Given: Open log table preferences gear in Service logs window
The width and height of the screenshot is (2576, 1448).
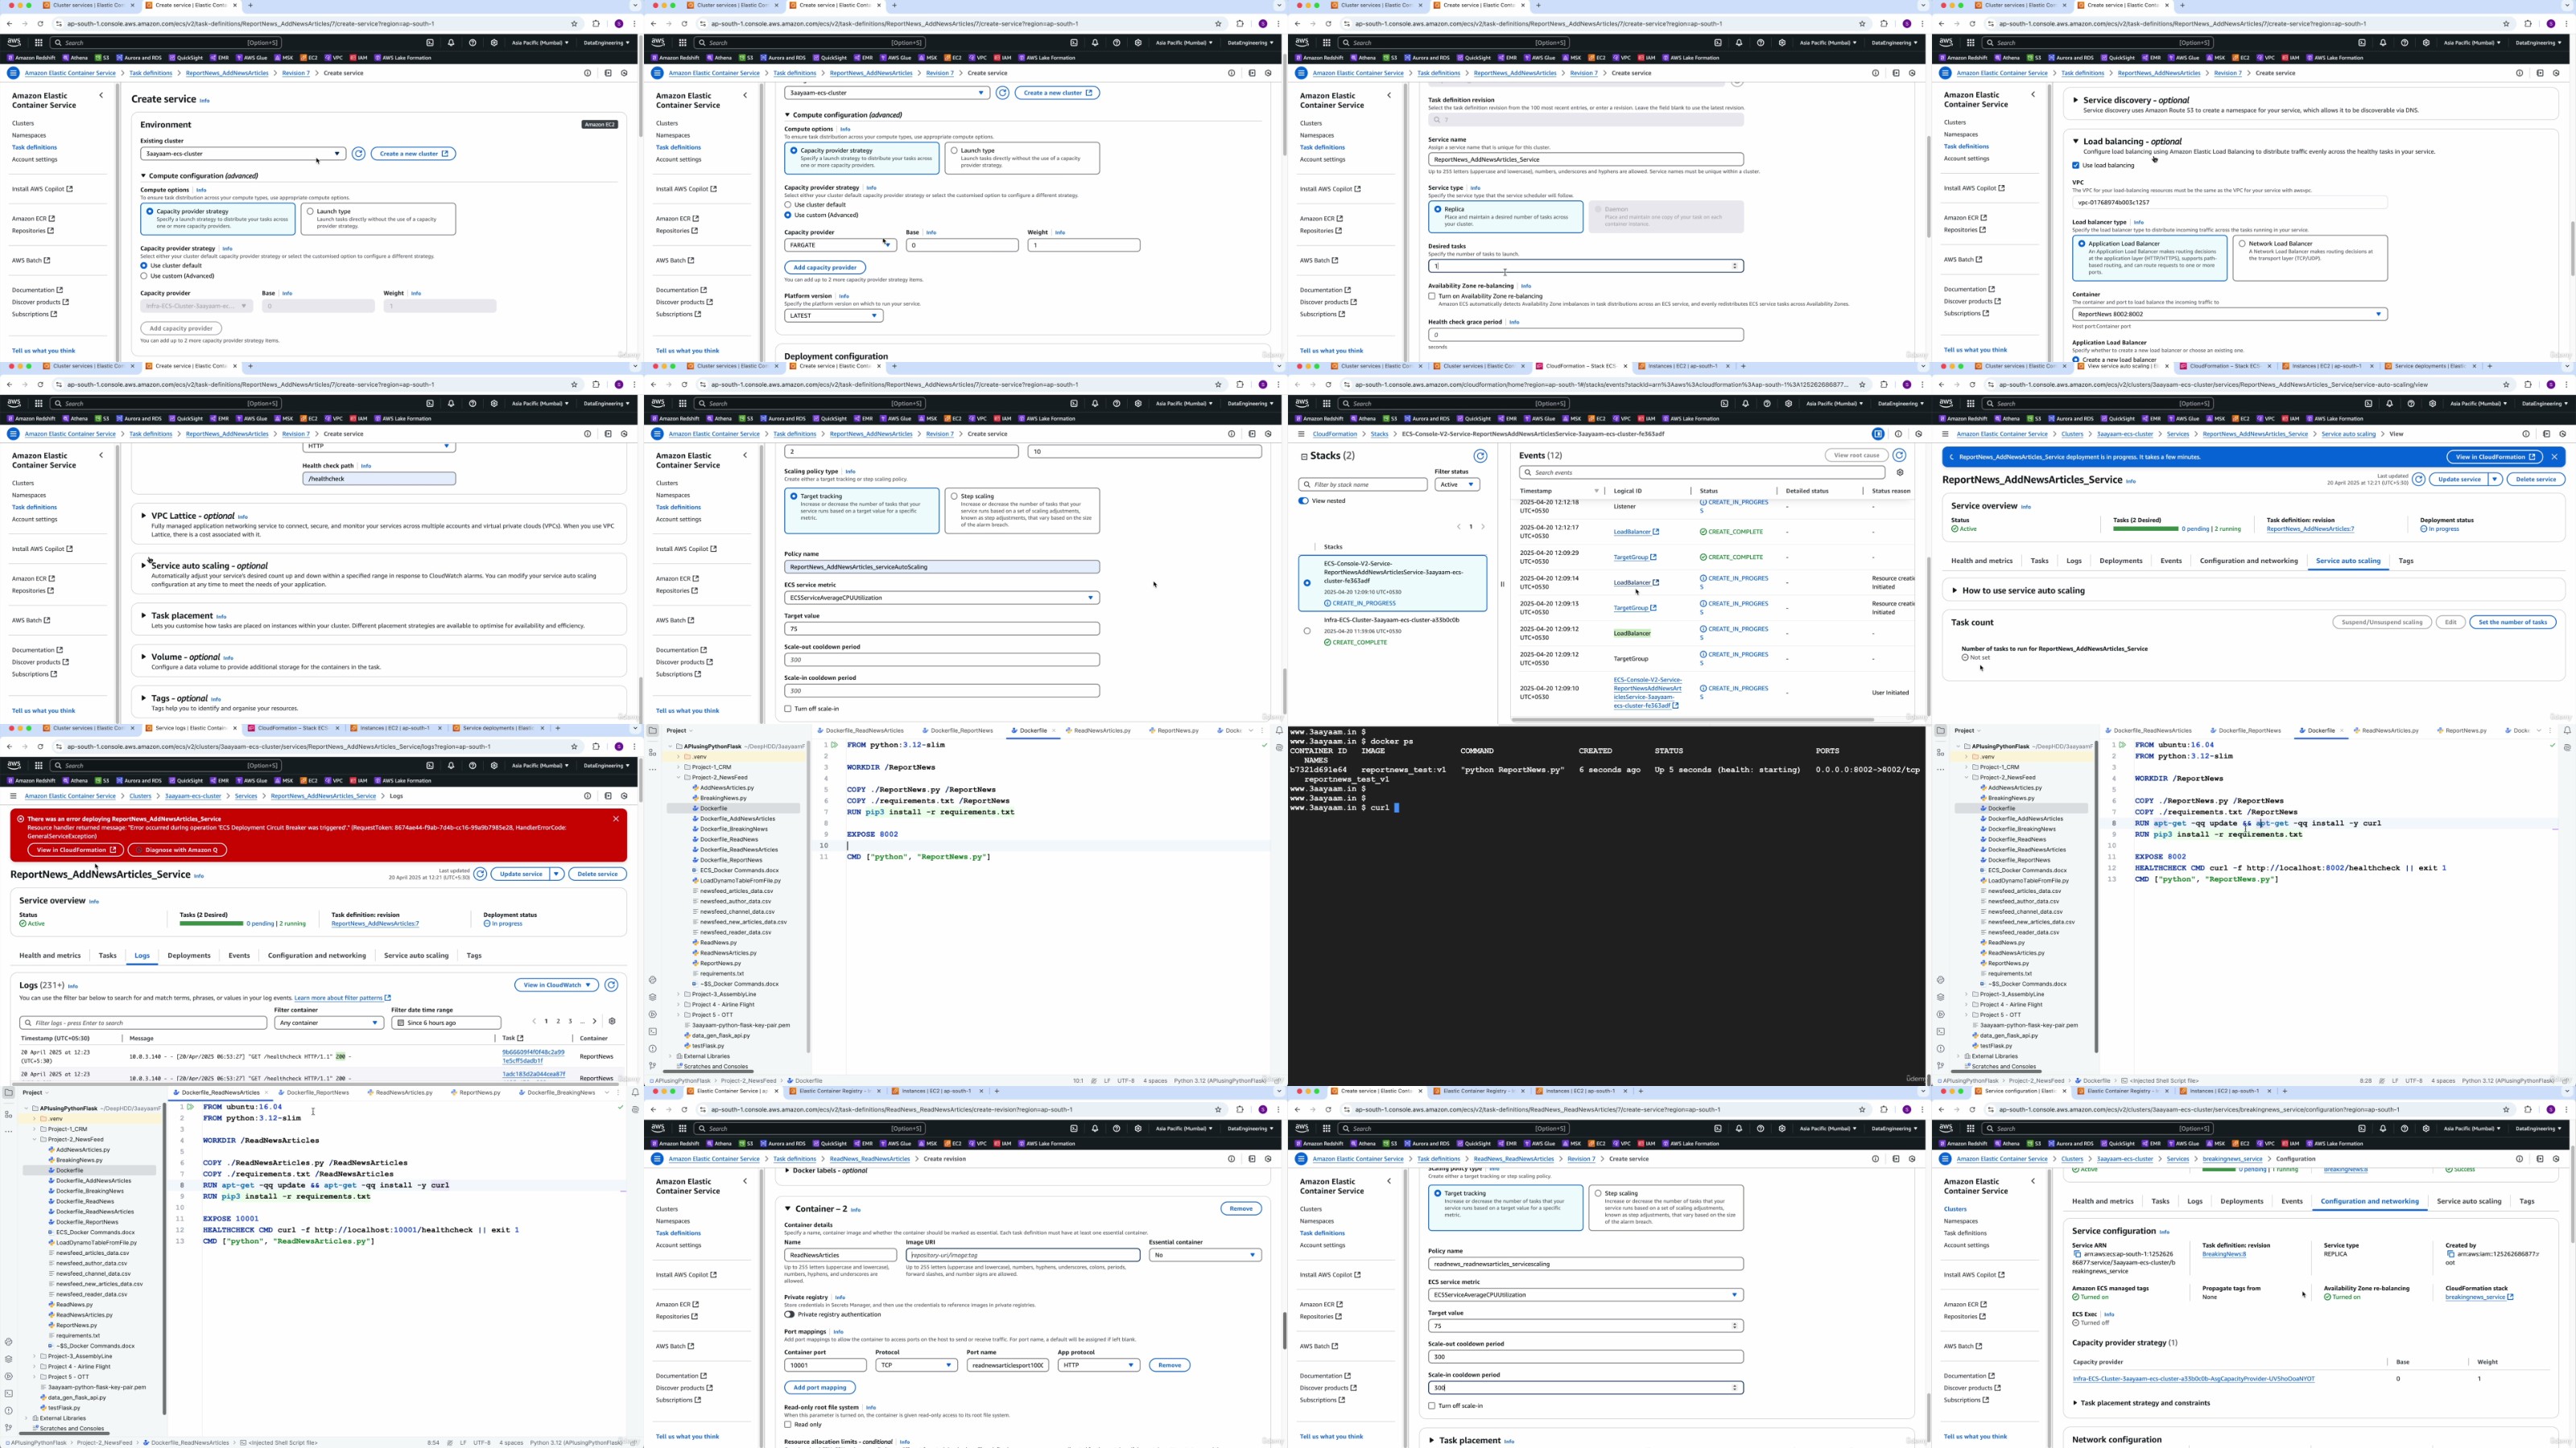Looking at the screenshot, I should pos(612,1022).
